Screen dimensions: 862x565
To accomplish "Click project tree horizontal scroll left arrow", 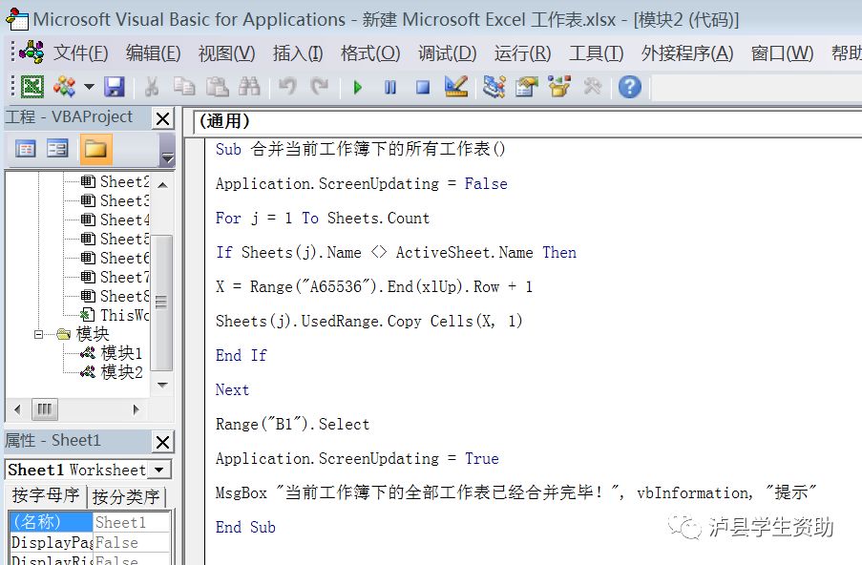I will (x=17, y=409).
